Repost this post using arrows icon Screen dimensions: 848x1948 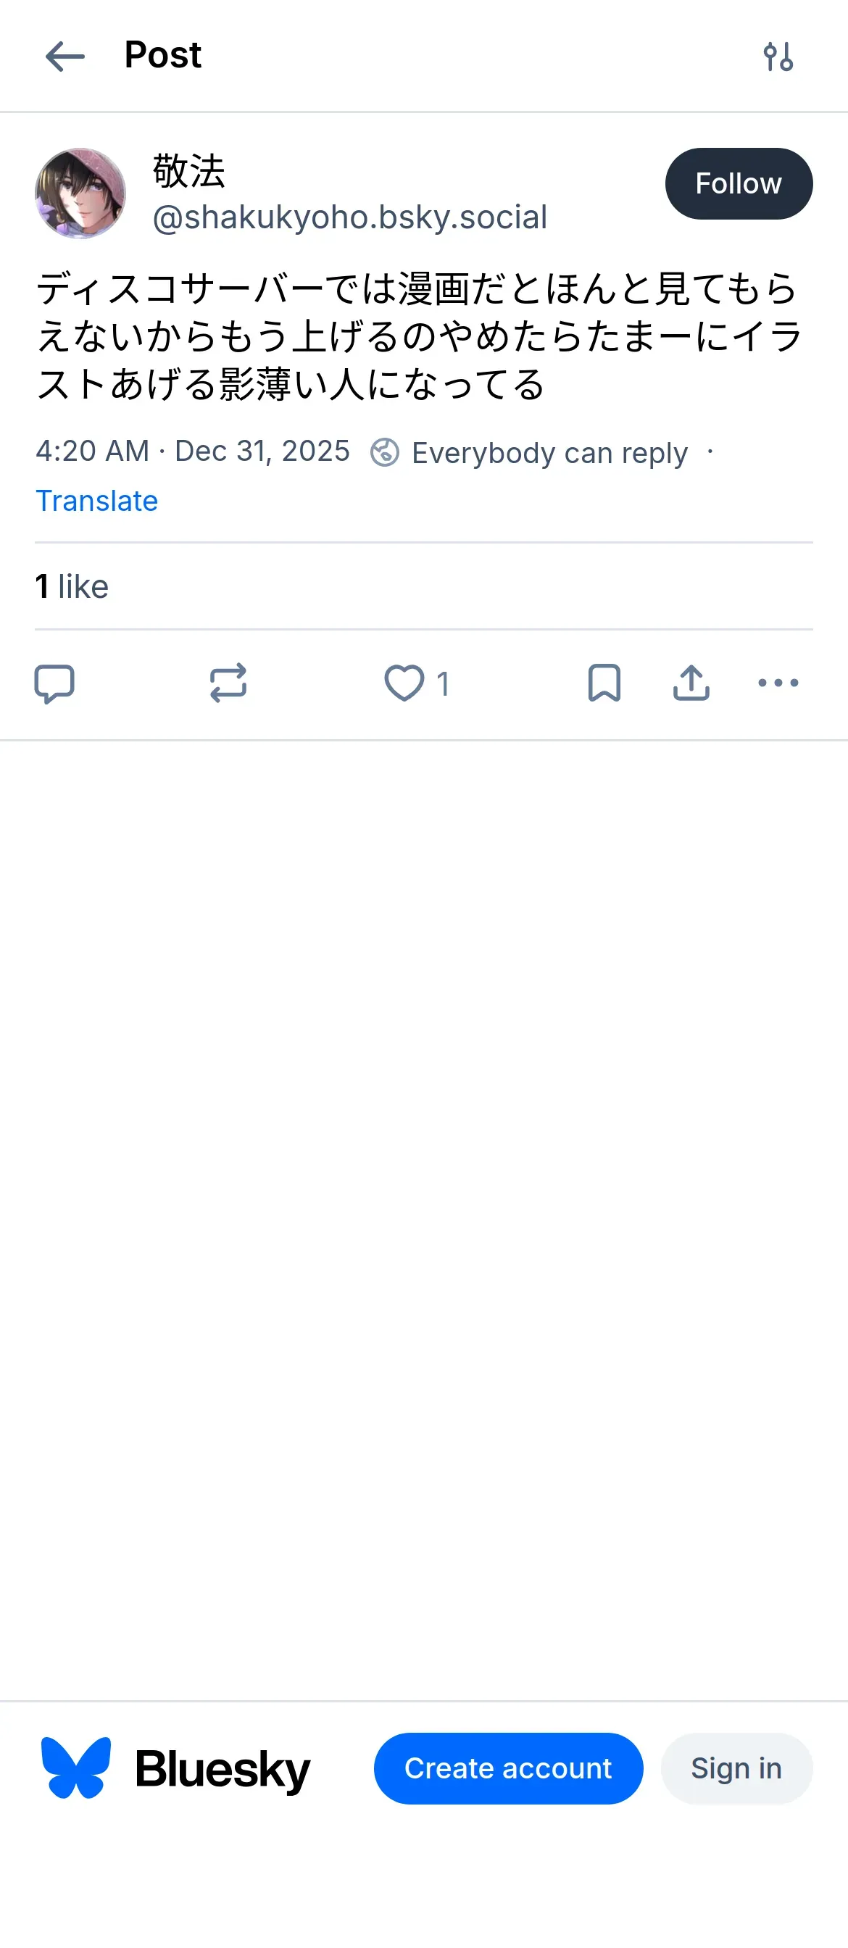coord(228,683)
